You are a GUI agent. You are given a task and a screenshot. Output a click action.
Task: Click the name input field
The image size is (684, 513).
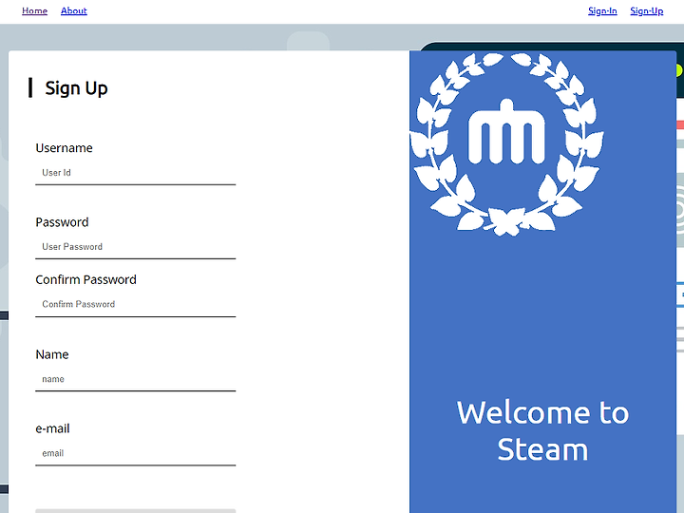136,379
